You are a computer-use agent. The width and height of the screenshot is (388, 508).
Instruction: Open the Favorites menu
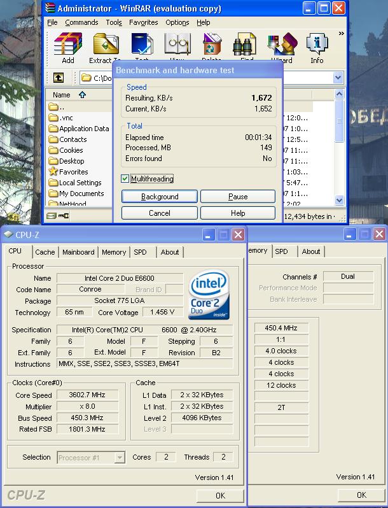[143, 22]
